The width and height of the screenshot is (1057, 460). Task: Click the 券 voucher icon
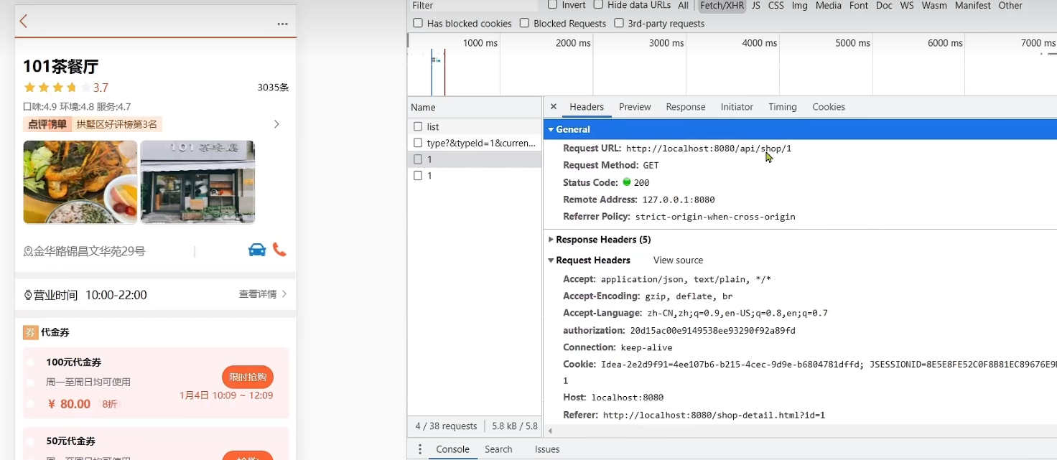pyautogui.click(x=30, y=332)
